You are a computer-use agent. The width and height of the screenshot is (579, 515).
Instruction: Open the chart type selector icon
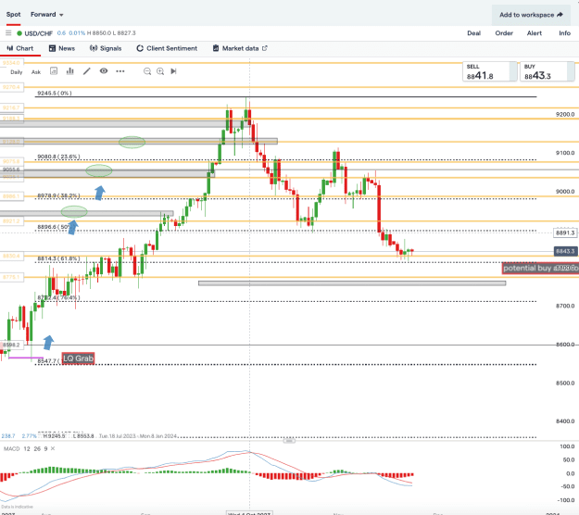[x=54, y=71]
